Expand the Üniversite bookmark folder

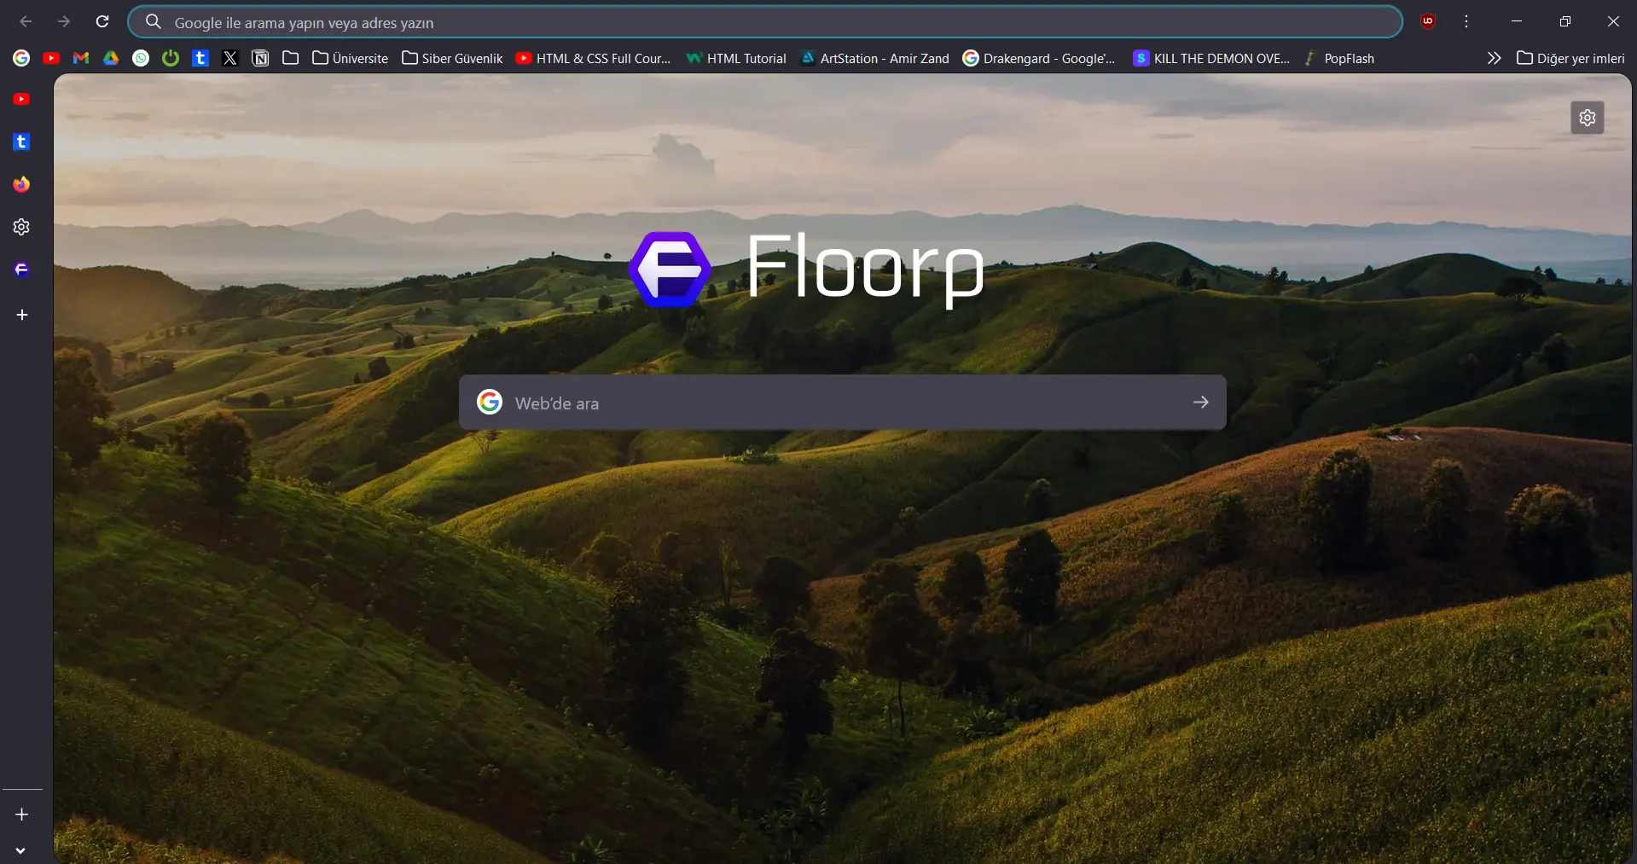pyautogui.click(x=350, y=58)
